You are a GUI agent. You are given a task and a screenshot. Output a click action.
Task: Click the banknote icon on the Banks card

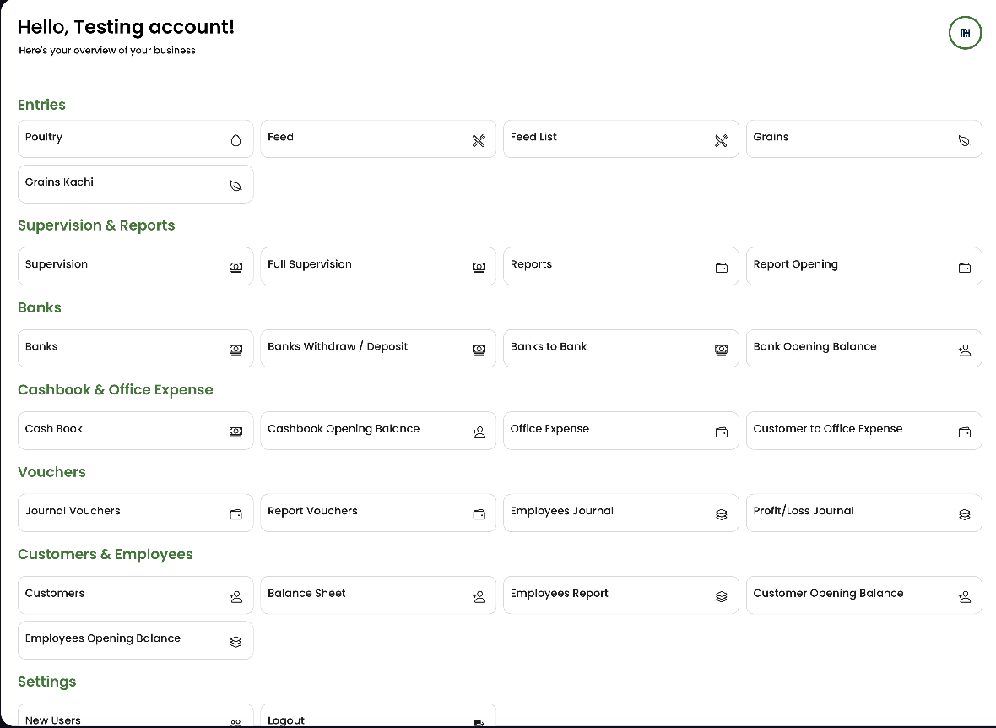pyautogui.click(x=236, y=349)
